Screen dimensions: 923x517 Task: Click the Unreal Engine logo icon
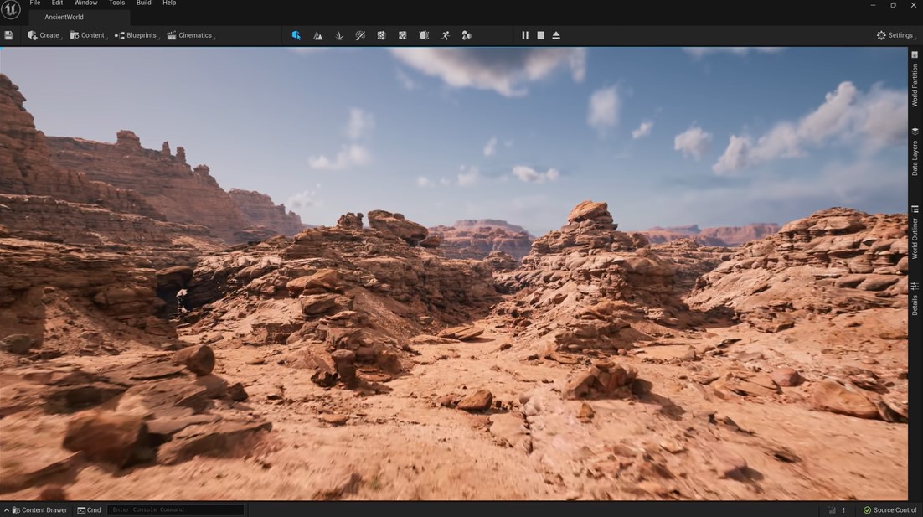pos(11,10)
